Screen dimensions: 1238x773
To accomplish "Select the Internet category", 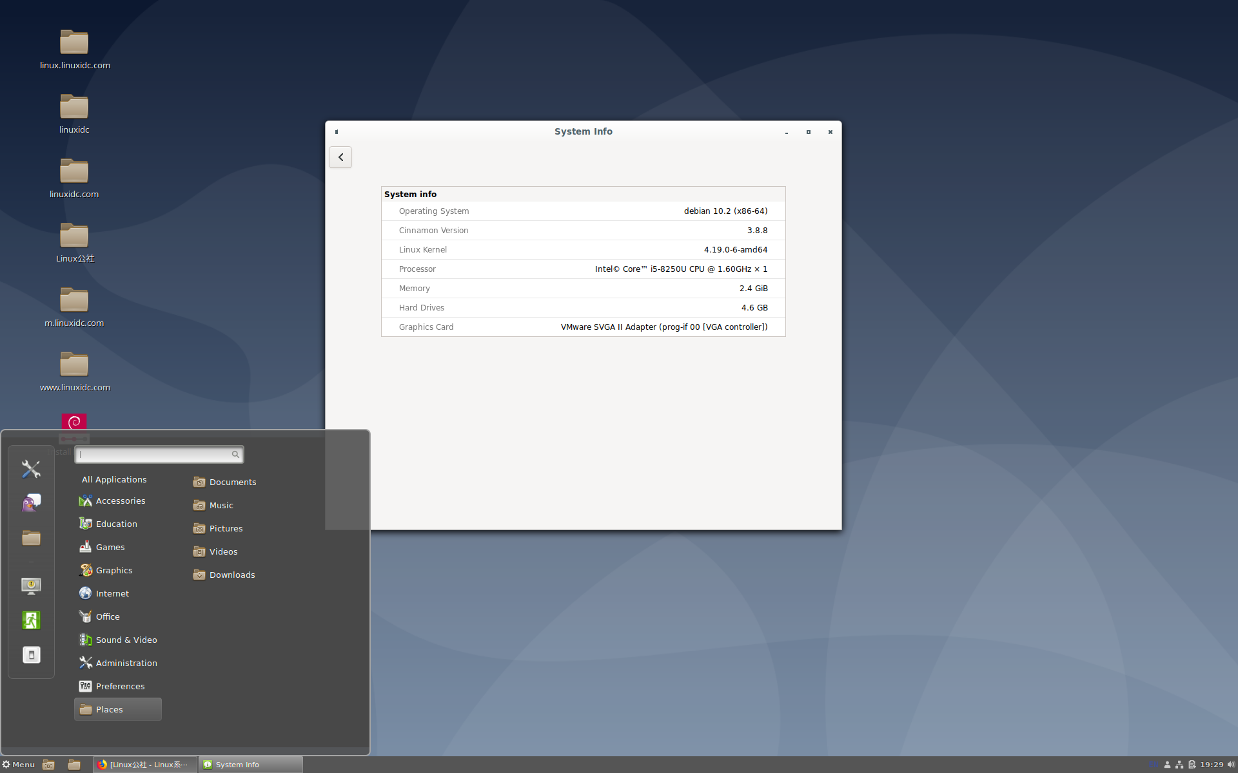I will (118, 594).
